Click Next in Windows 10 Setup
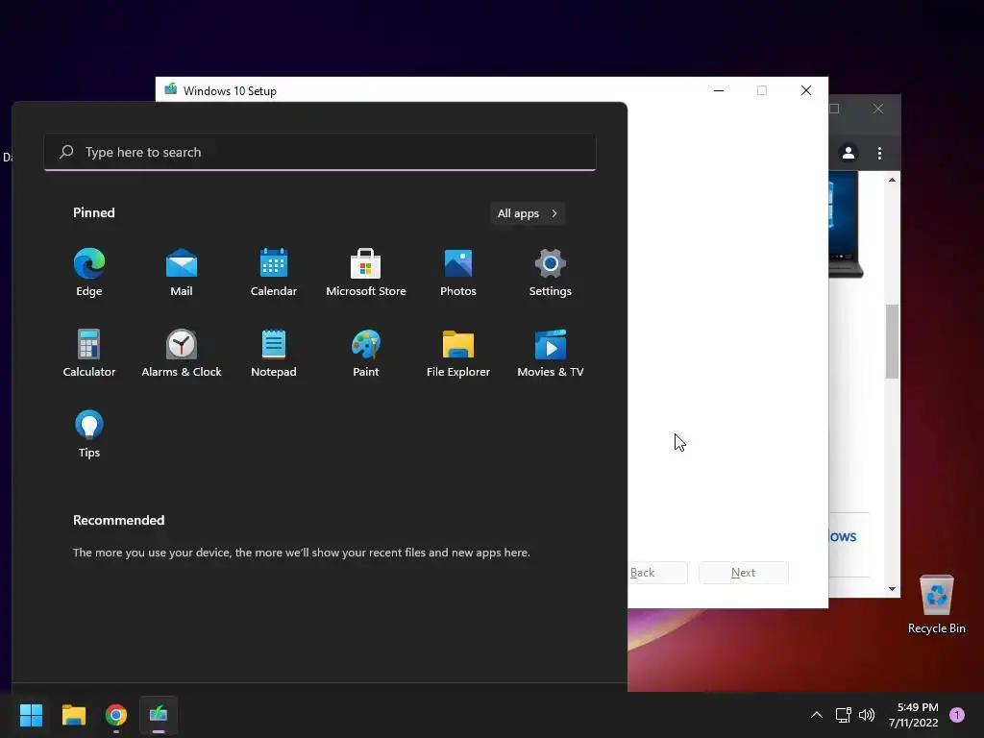Screen dimensions: 984x738 pyautogui.click(x=744, y=573)
